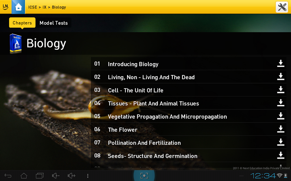The width and height of the screenshot is (291, 181).
Task: Download Living, Non - Living And The Dead chapter
Action: tap(280, 76)
